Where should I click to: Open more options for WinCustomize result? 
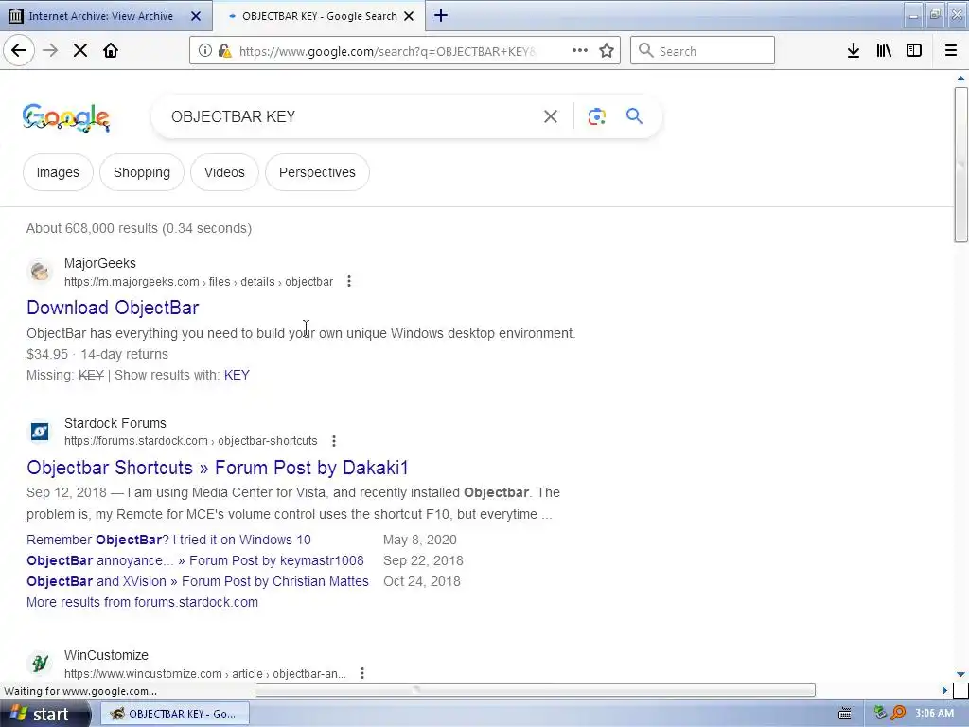(362, 673)
